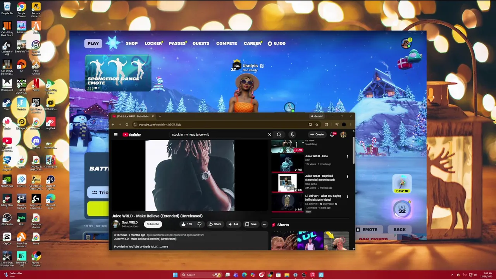Subscribe to Goat WRLD channel
496x279 pixels.
[153, 224]
